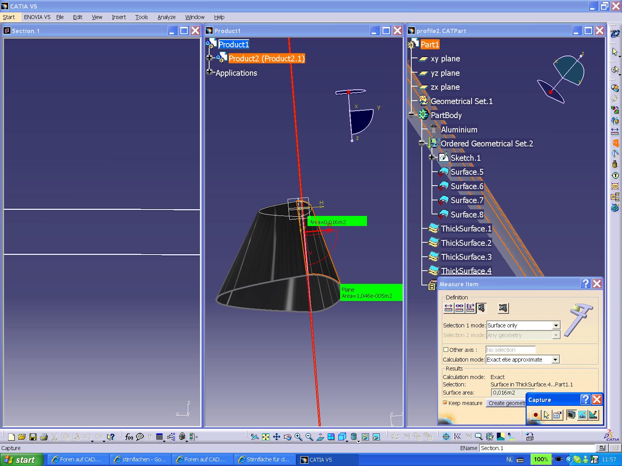The width and height of the screenshot is (622, 466).
Task: Open the Analyze menu
Action: (166, 17)
